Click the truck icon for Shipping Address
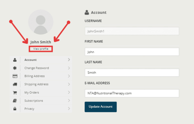The height and width of the screenshot is (124, 194). pos(15,84)
